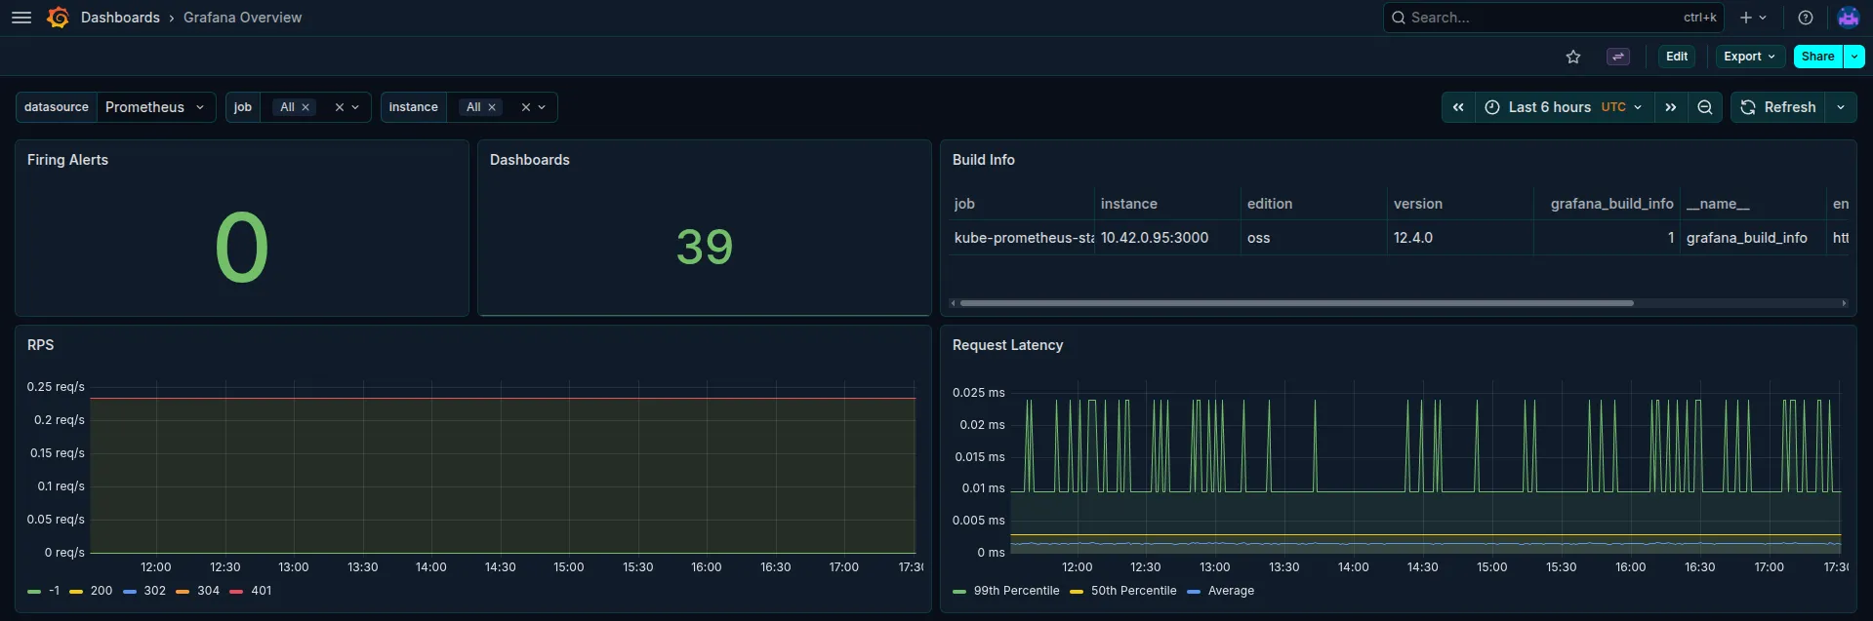Clear the instance variable selection
The image size is (1873, 621).
pyautogui.click(x=526, y=107)
